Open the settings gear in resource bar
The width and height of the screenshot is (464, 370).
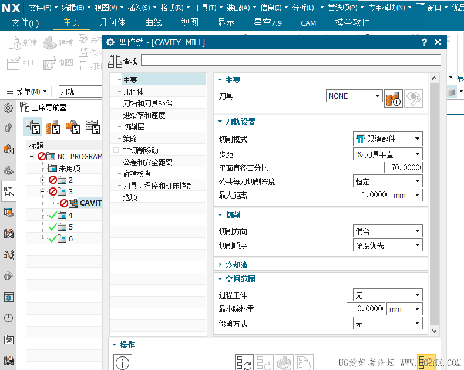8,108
